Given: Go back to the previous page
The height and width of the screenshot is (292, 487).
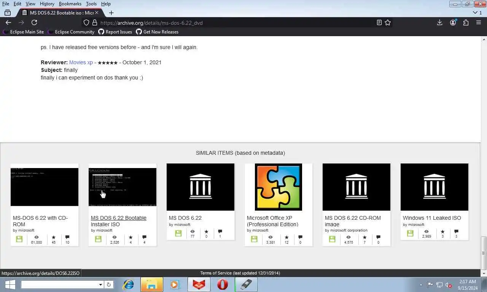Looking at the screenshot, I should tap(8, 22).
